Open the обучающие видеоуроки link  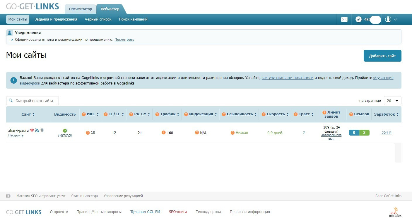coord(383,78)
